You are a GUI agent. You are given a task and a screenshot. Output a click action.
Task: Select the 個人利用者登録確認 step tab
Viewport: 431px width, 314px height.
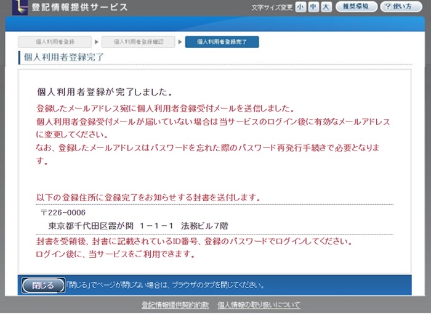pyautogui.click(x=139, y=42)
